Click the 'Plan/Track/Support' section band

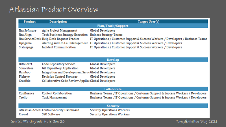[x=113, y=26]
